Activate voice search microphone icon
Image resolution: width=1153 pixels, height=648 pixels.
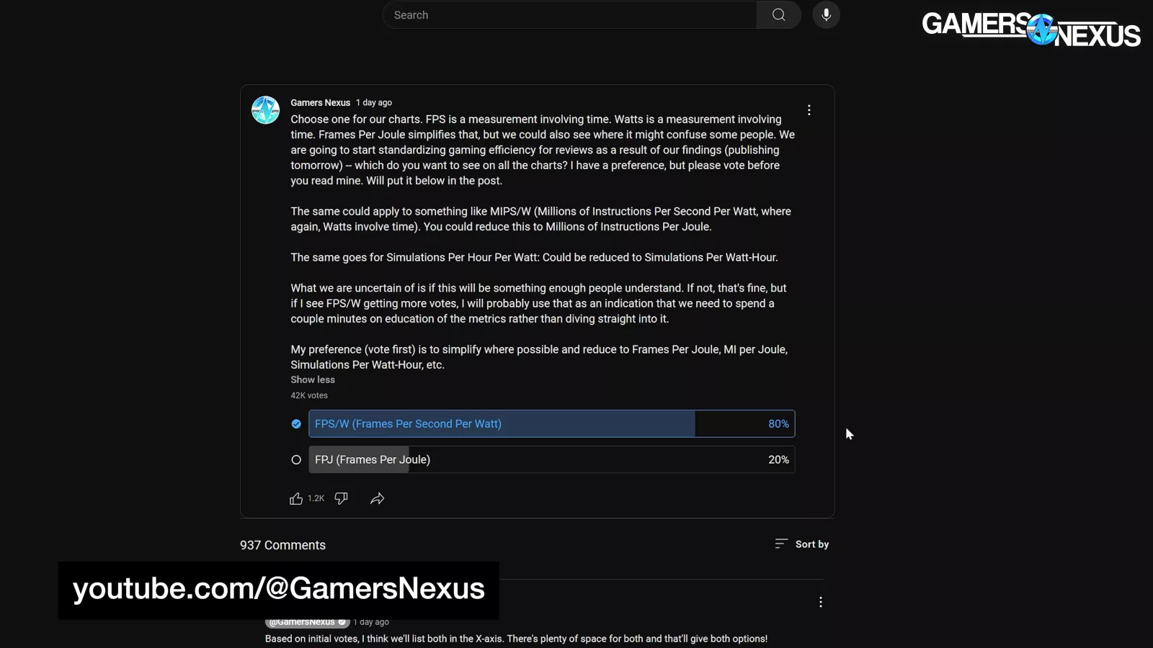click(x=826, y=15)
